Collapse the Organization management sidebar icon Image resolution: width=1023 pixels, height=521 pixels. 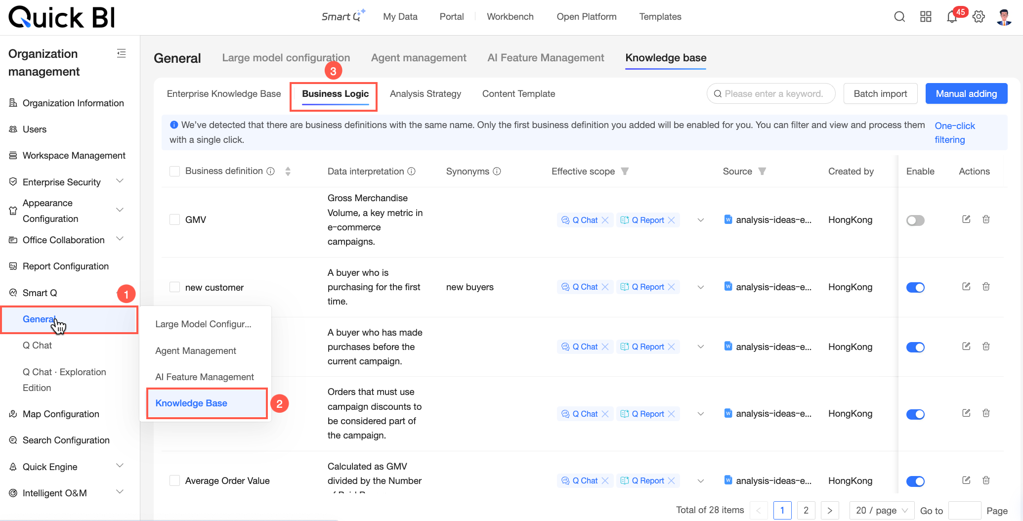pos(121,53)
